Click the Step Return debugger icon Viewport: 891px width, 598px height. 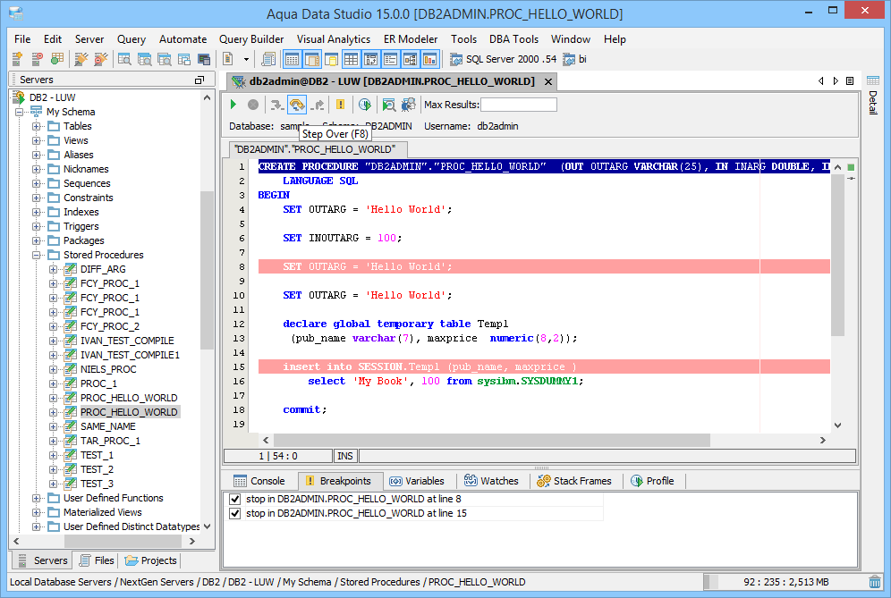[318, 105]
